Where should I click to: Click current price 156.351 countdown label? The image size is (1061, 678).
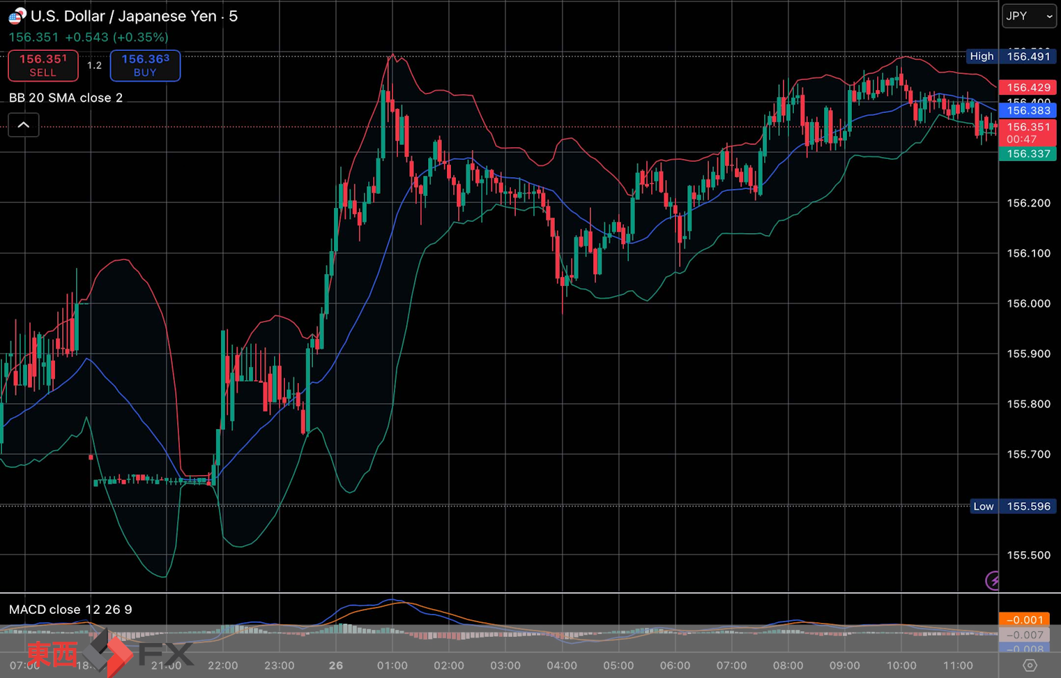pyautogui.click(x=1028, y=133)
